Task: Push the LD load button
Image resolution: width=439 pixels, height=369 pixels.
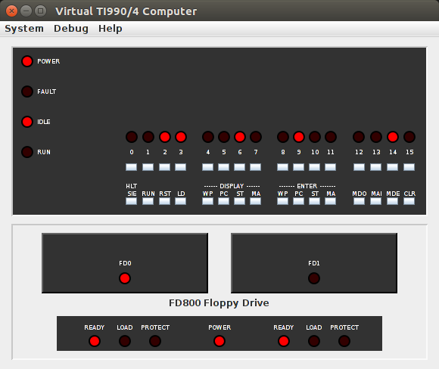Action: (181, 201)
